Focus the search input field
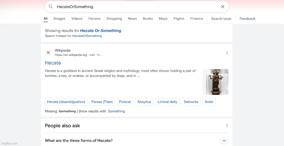The height and width of the screenshot is (146, 284). click(135, 7)
